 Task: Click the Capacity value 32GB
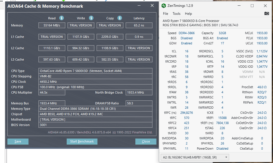222,33
